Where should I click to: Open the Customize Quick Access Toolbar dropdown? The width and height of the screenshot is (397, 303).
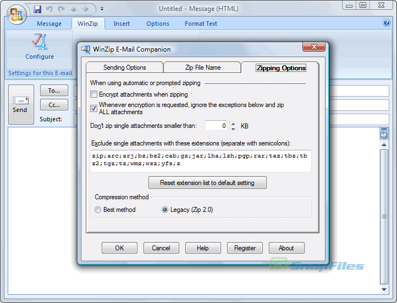coord(102,9)
